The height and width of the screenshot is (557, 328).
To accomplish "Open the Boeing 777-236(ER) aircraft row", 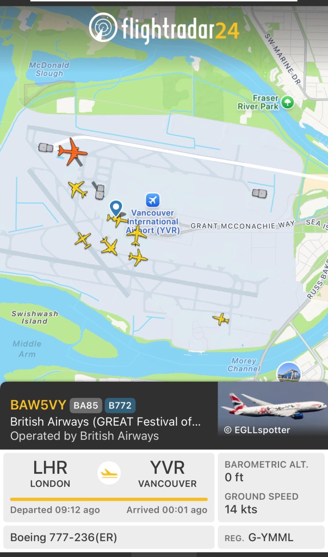I will tap(109, 538).
